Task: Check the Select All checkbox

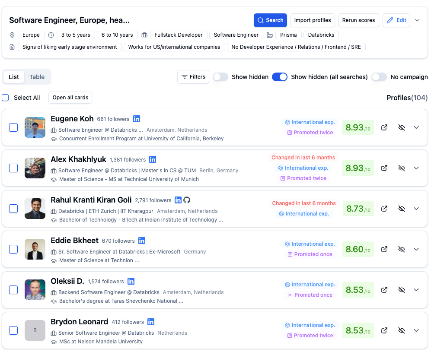Action: click(5, 98)
